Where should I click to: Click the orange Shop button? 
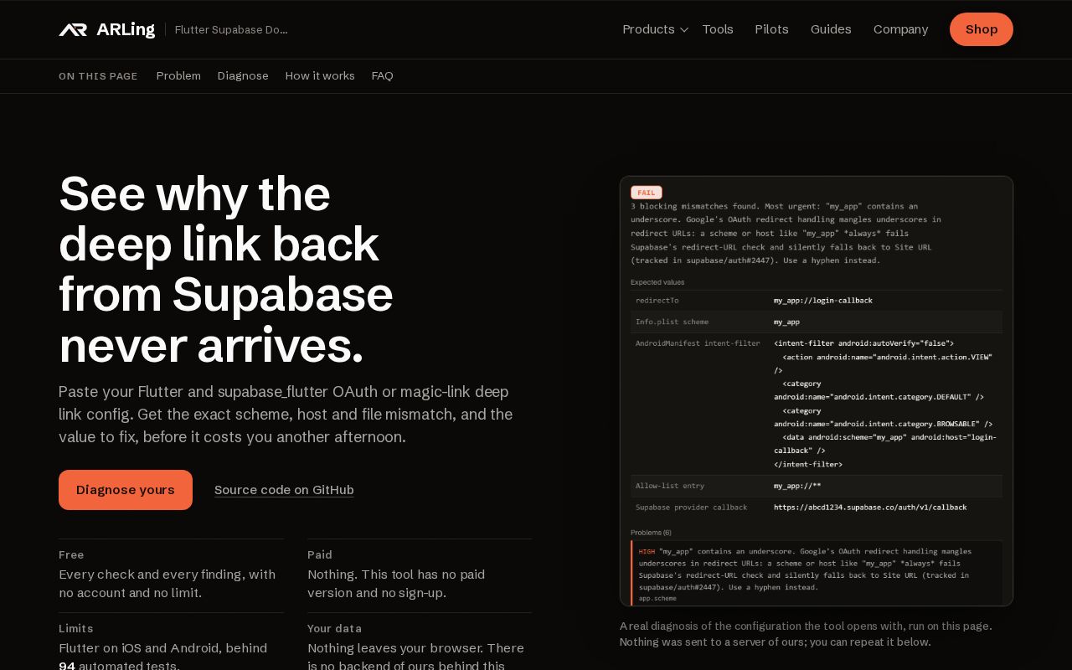[x=982, y=29]
